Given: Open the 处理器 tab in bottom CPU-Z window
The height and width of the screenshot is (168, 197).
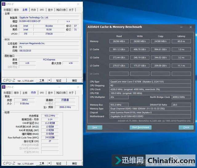Looking at the screenshot, I should coord(7,93).
